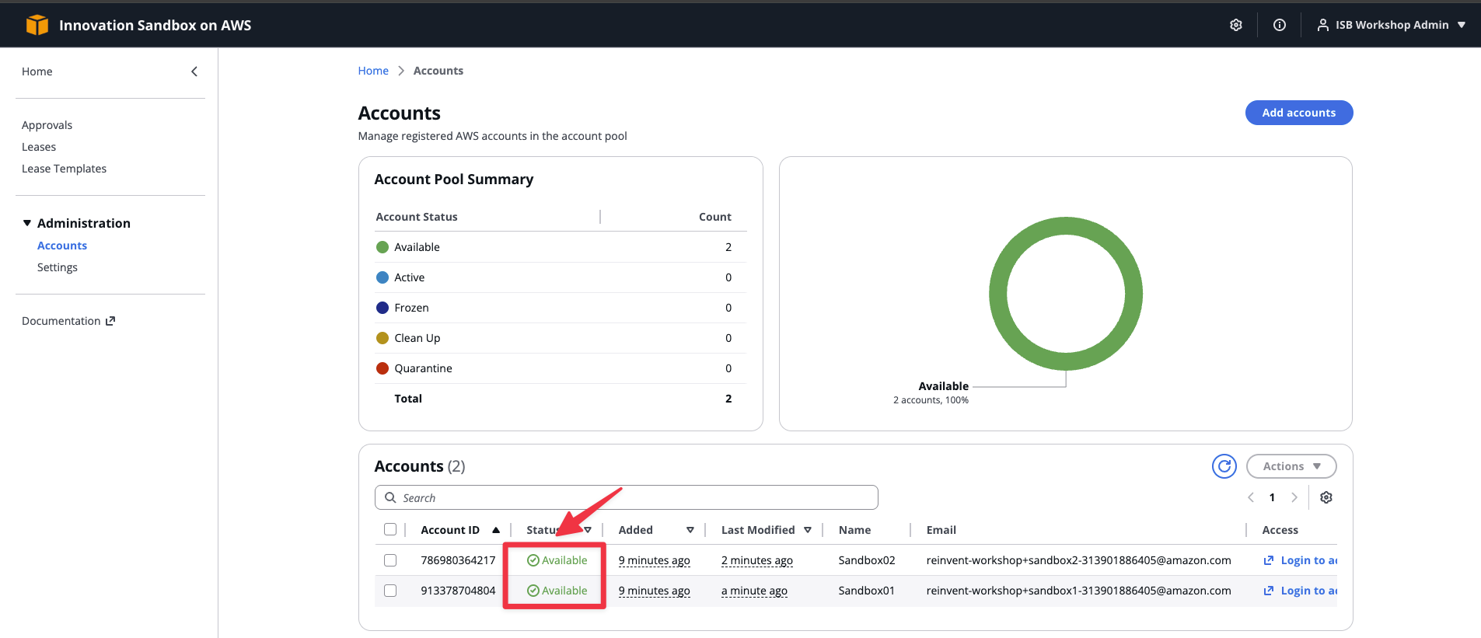Open table preferences gear icon
The height and width of the screenshot is (638, 1481).
1326,497
